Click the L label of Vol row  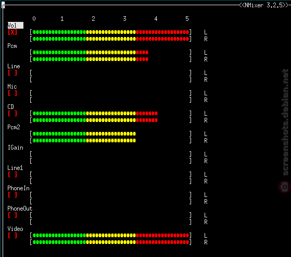[206, 32]
